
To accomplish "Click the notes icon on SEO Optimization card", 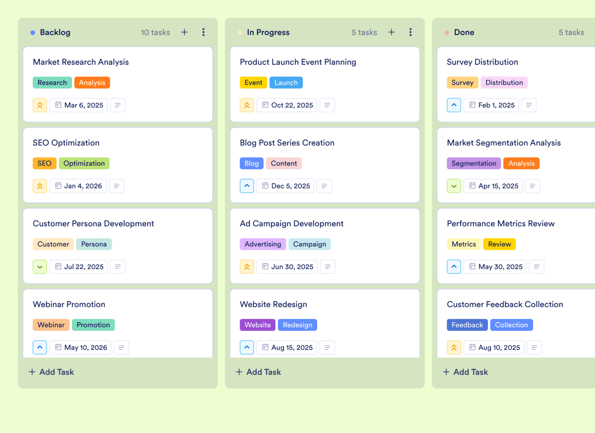I will (117, 186).
